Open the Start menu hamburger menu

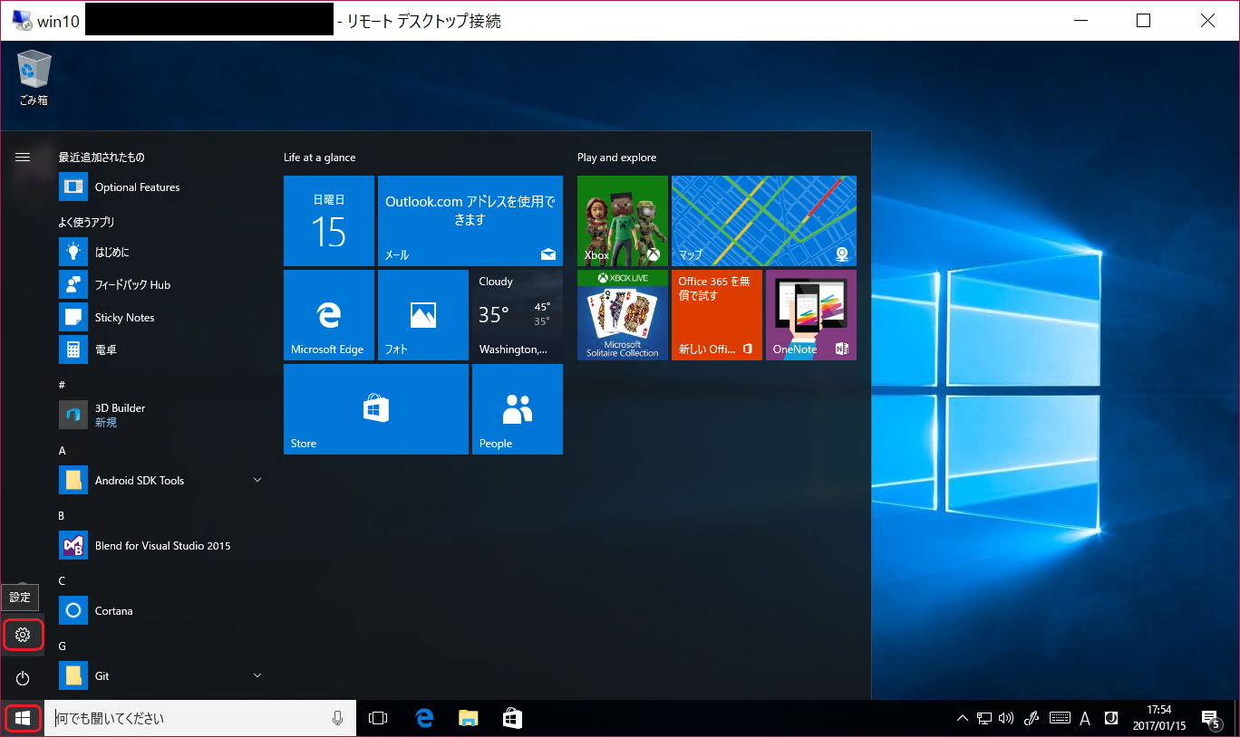click(23, 157)
